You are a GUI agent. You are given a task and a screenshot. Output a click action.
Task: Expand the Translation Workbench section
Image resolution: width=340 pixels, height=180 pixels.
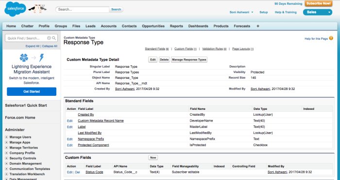[x=6, y=174]
